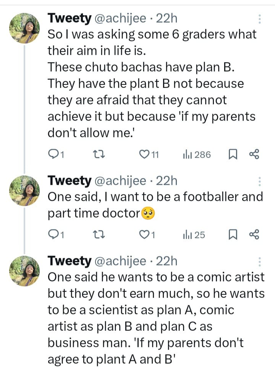Image resolution: width=275 pixels, height=369 pixels.
Task: View analytics showing 286 views
Action: (197, 154)
